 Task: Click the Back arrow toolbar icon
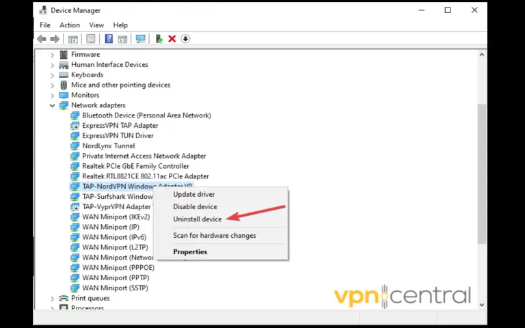point(42,39)
